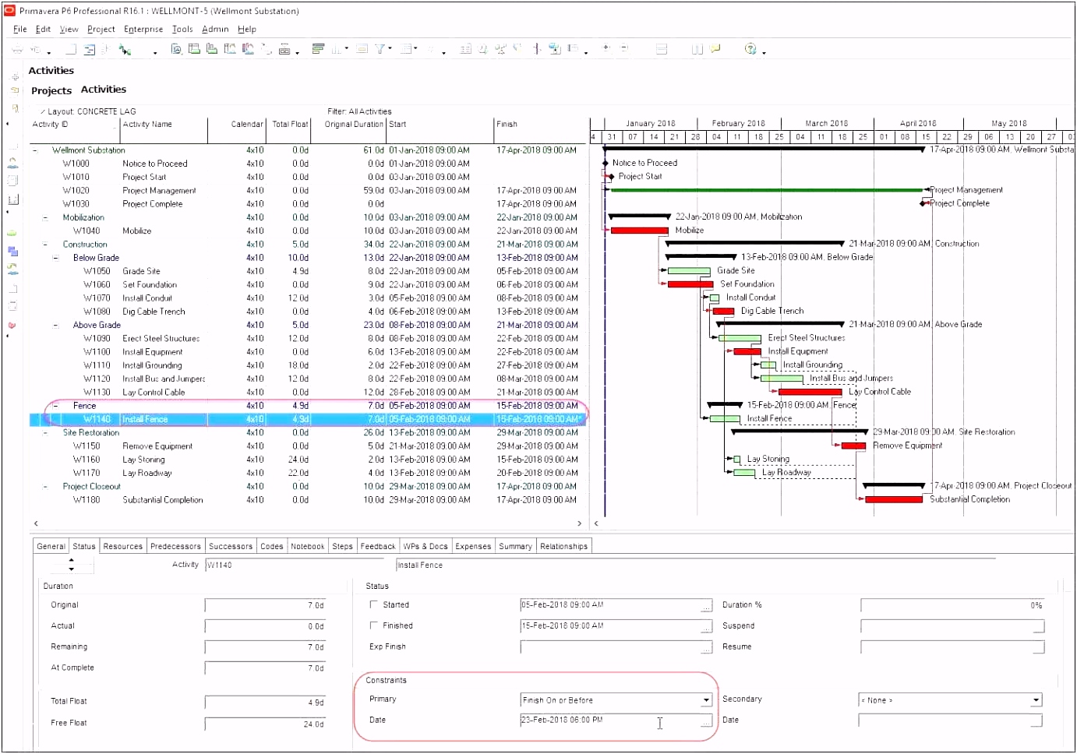Click the red Mobilize bar in Gantt chart

click(x=639, y=231)
